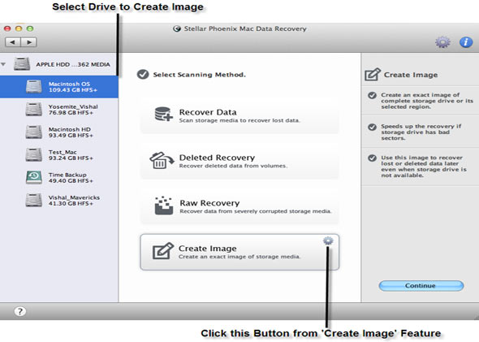Click the Test_Mac drive icon
The height and width of the screenshot is (342, 479).
(34, 155)
